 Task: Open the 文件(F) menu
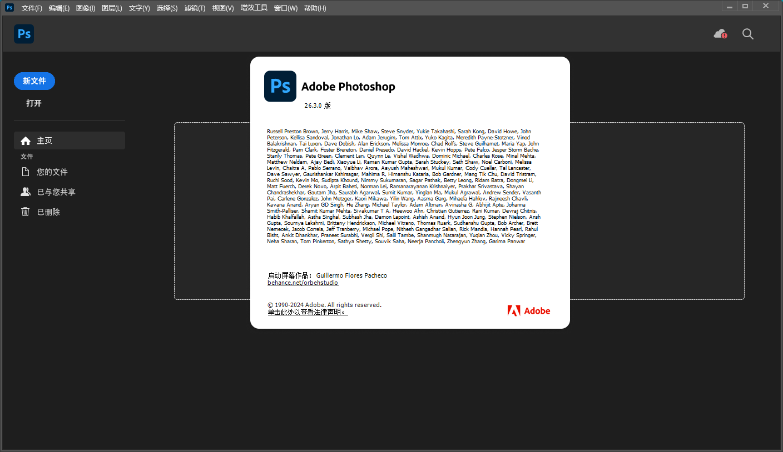point(32,8)
